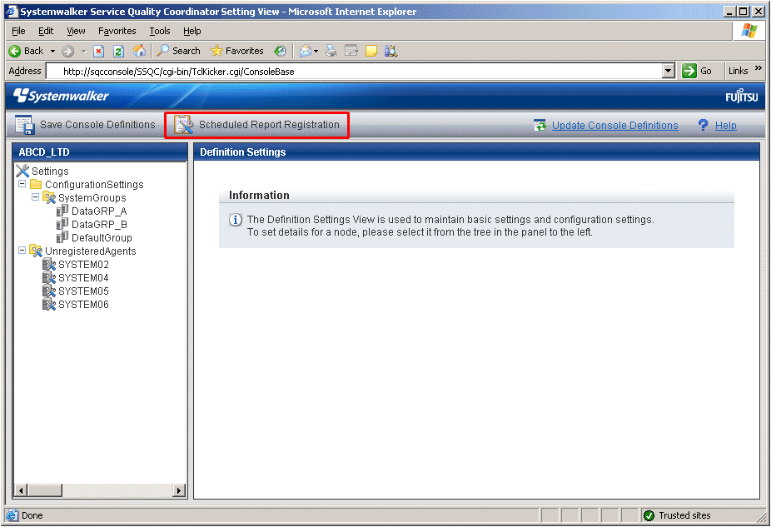Image resolution: width=771 pixels, height=527 pixels.
Task: Click the Trusted sites status indicator
Action: coord(677,515)
